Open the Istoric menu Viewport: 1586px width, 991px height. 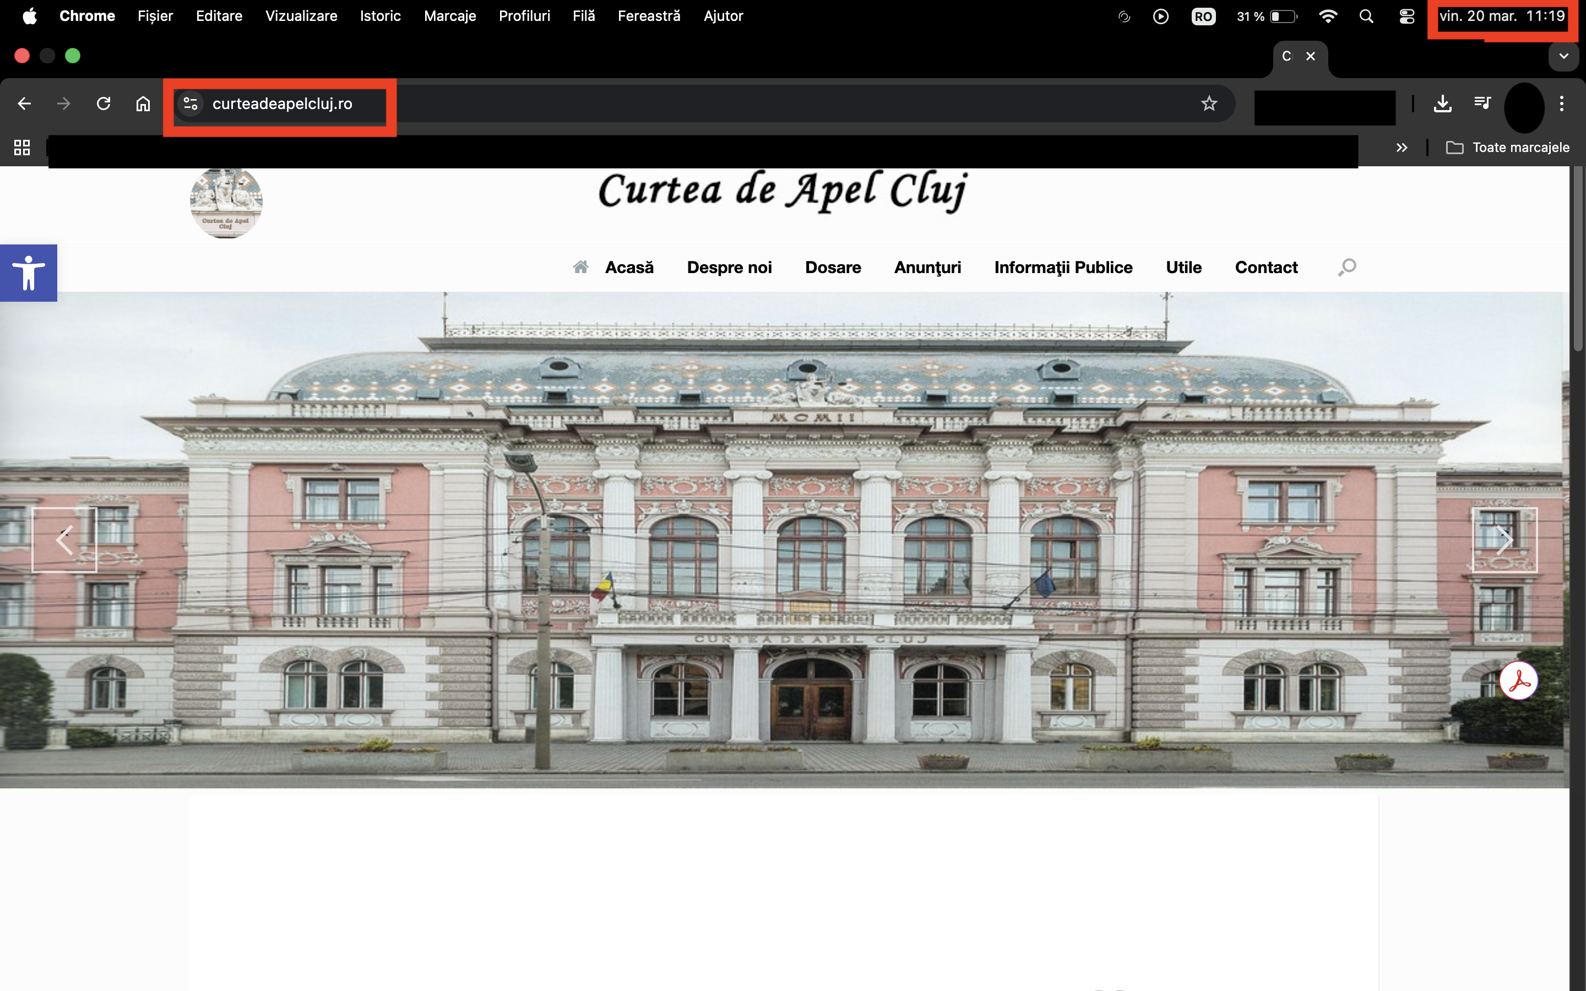click(x=380, y=17)
